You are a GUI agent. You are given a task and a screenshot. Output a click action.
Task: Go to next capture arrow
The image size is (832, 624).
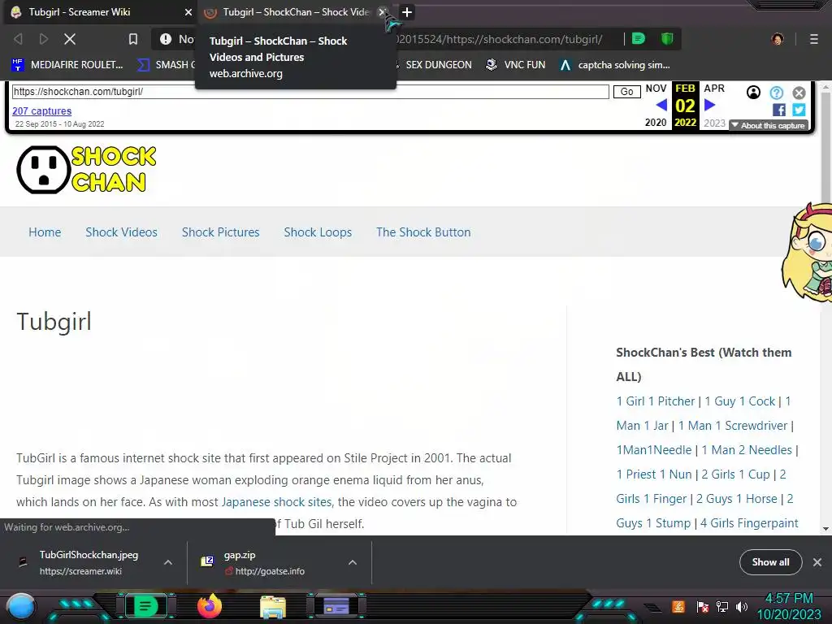tap(709, 105)
